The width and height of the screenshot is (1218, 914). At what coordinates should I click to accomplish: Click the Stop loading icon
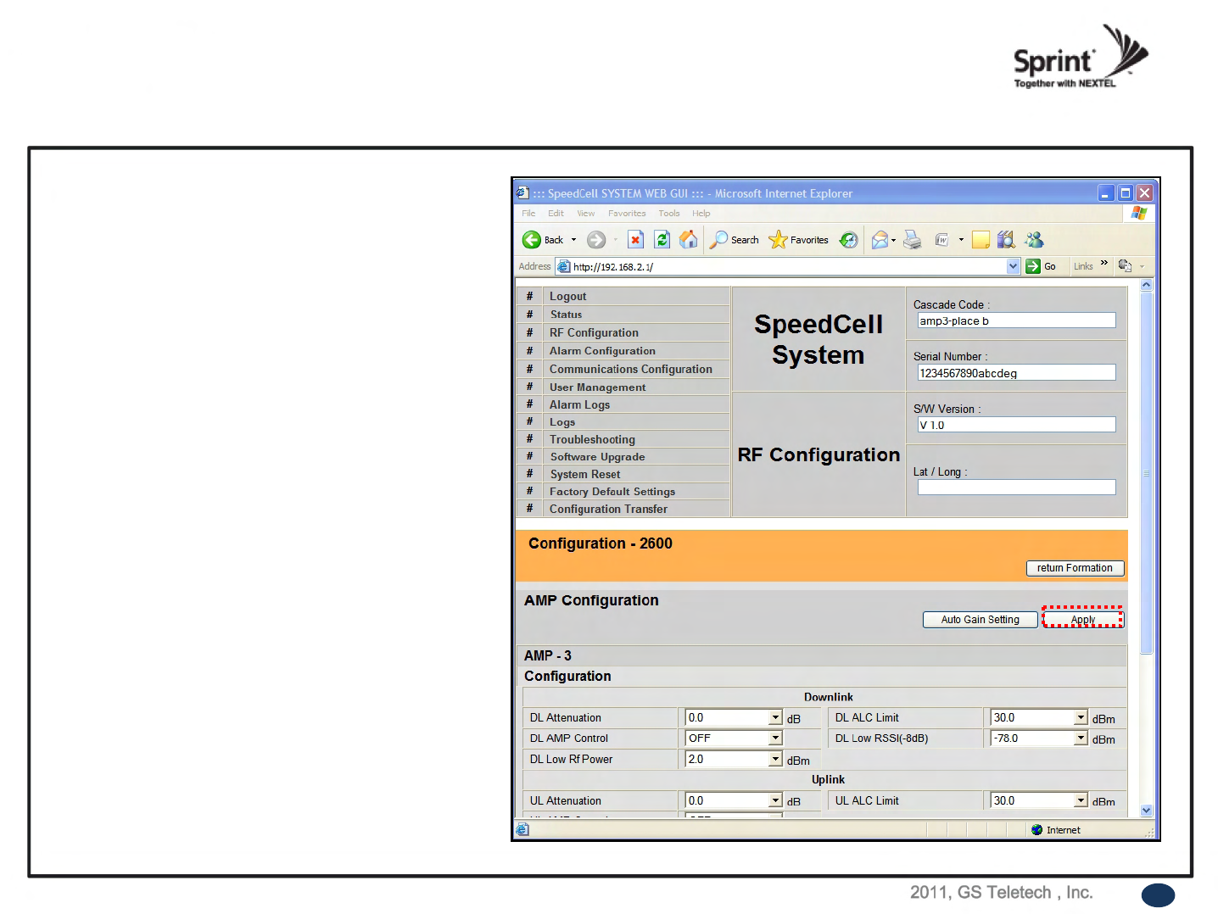pyautogui.click(x=635, y=240)
